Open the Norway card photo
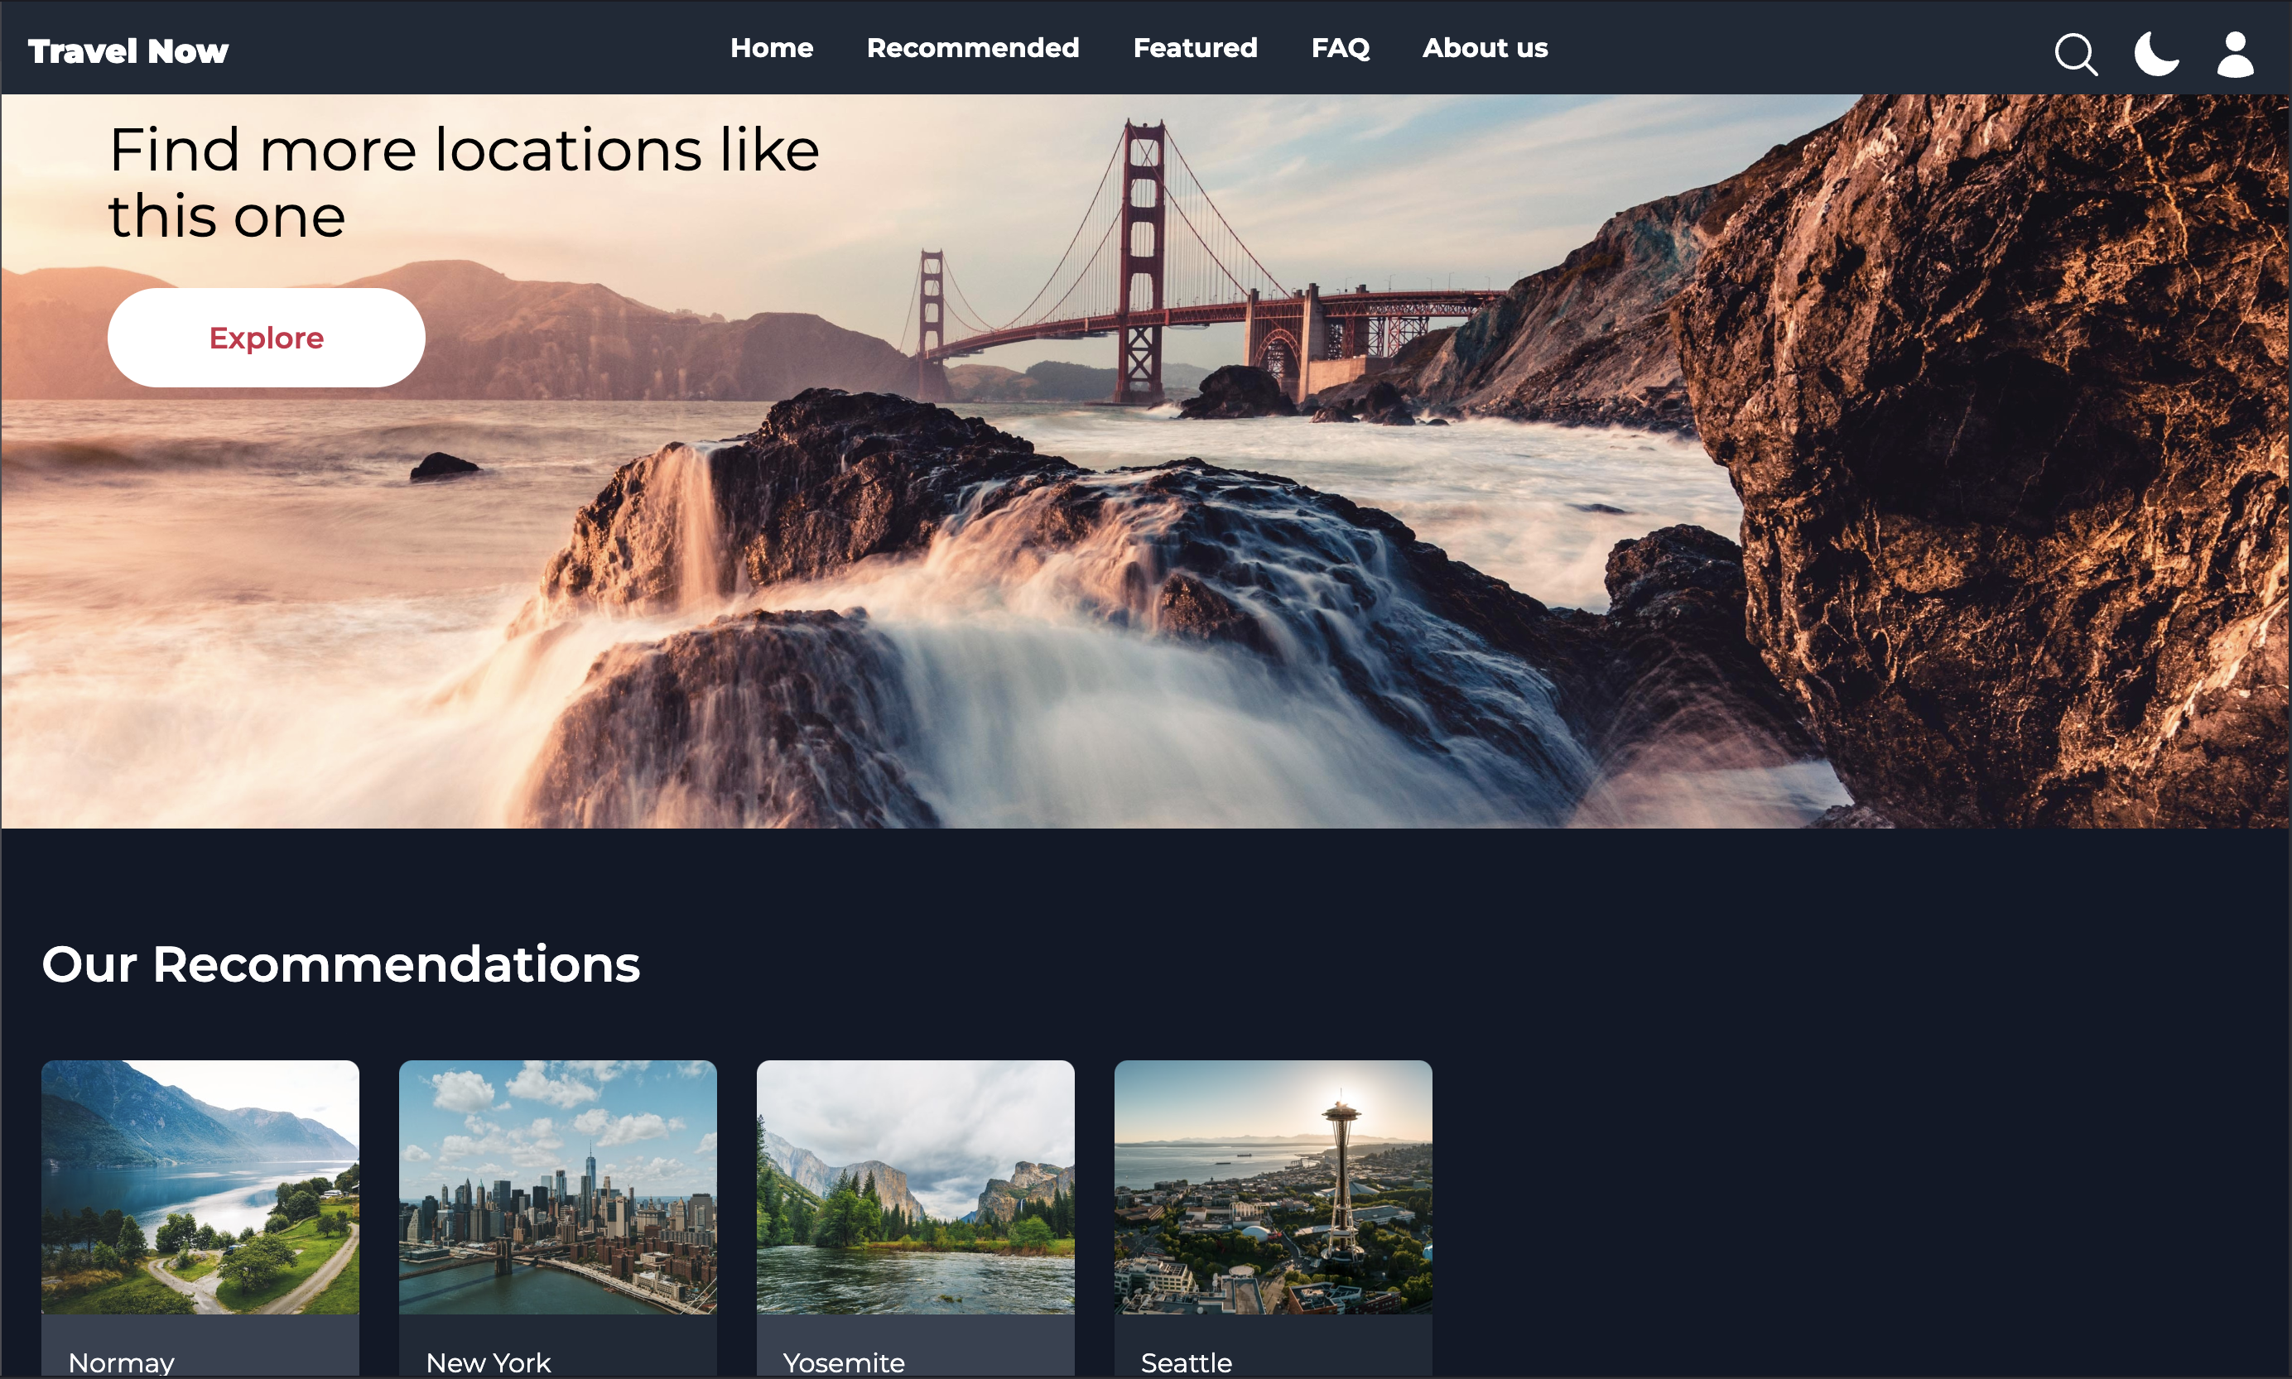Image resolution: width=2292 pixels, height=1379 pixels. point(200,1187)
